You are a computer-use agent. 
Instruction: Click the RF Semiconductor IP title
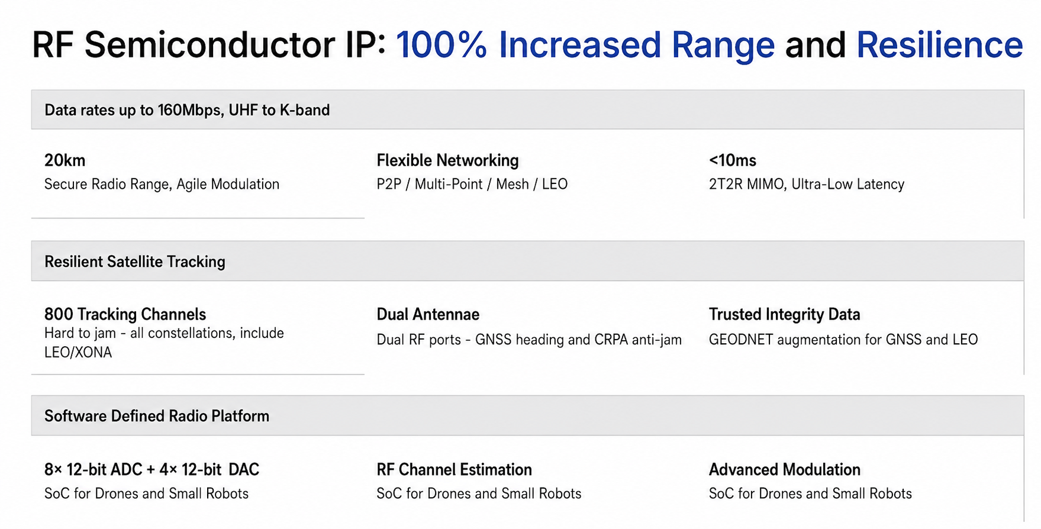coord(527,45)
